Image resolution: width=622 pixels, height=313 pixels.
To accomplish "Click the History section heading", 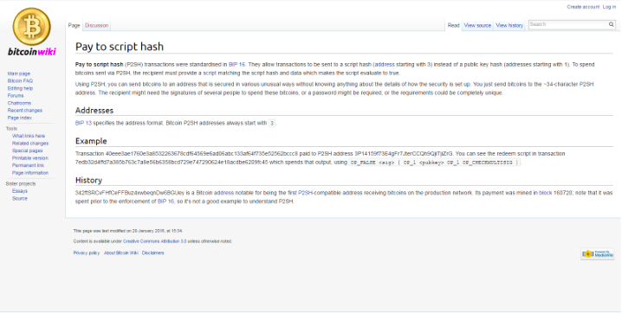I will (x=88, y=181).
